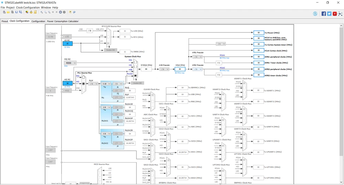Click the New Project toolbar icon
The height and width of the screenshot is (185, 344).
click(x=4, y=12)
